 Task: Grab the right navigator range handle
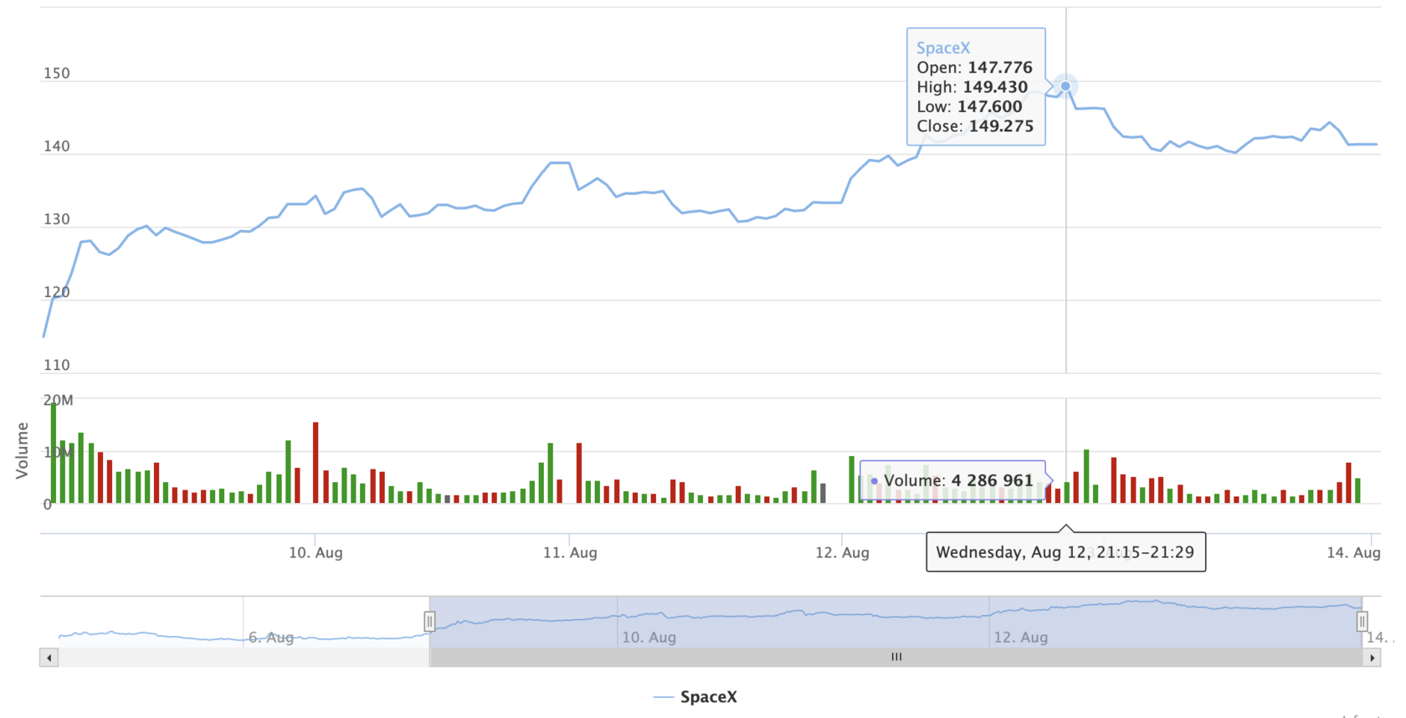coord(1362,622)
